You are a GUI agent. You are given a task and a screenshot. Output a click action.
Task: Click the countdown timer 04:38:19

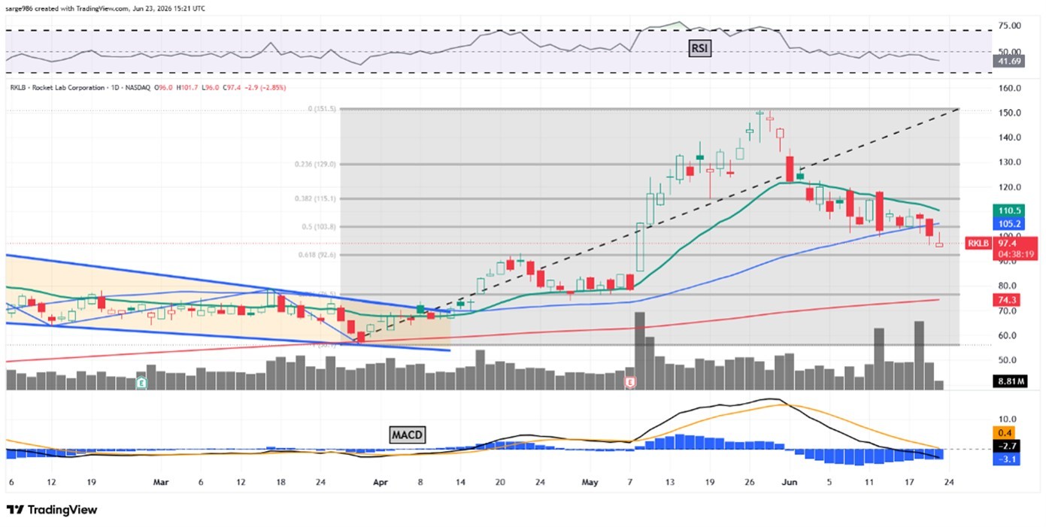[x=1015, y=255]
